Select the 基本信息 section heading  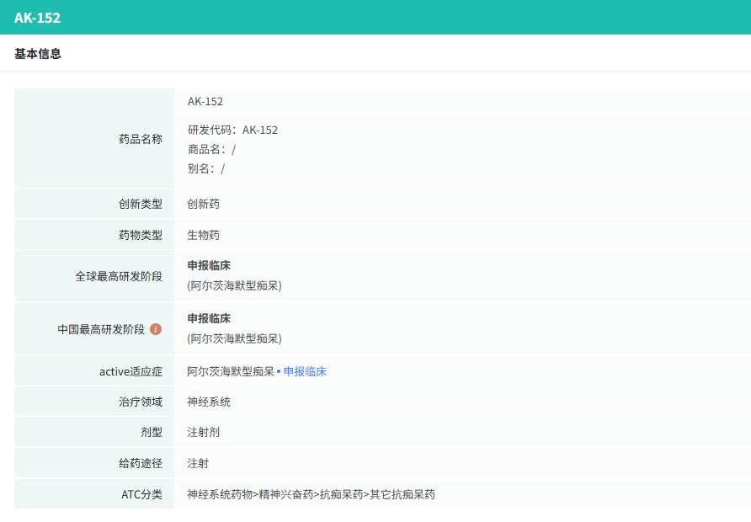[x=38, y=54]
